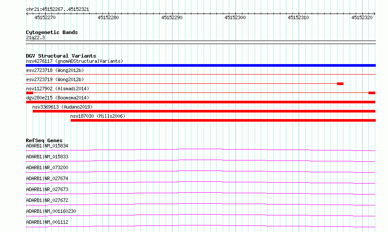The width and height of the screenshot is (388, 232).
Task: Select the 21q22.3 band label
Action: click(35, 38)
